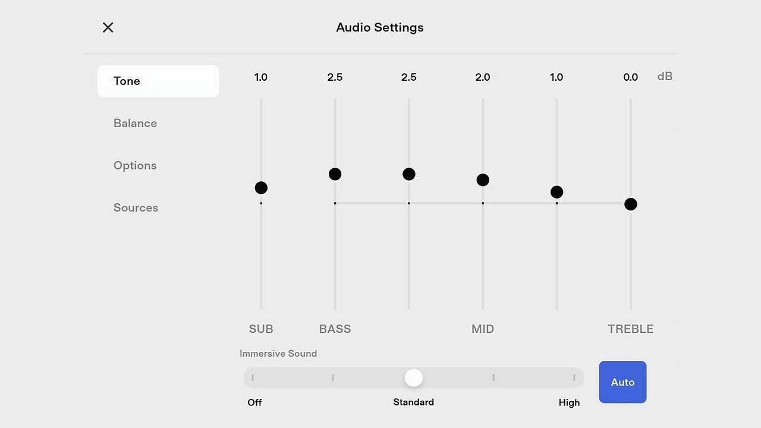Viewport: 761px width, 428px height.
Task: Click the Immersive Sound slider handle
Action: [x=414, y=377]
